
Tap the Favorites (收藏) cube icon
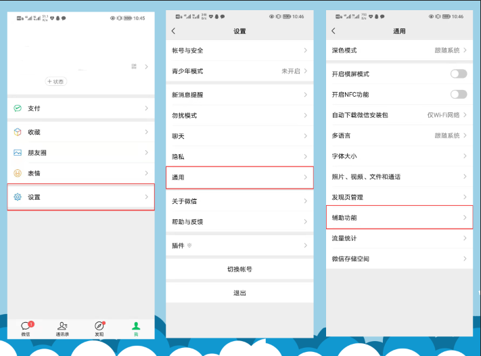pos(18,132)
